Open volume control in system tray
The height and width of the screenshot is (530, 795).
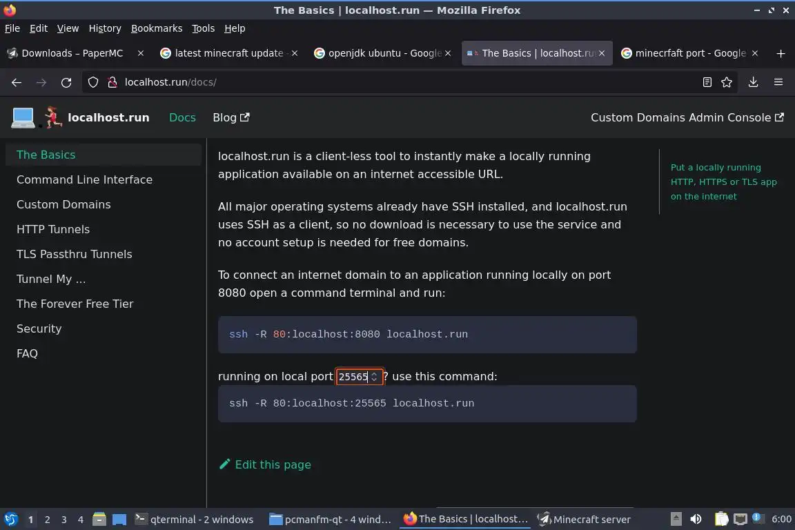tap(696, 519)
